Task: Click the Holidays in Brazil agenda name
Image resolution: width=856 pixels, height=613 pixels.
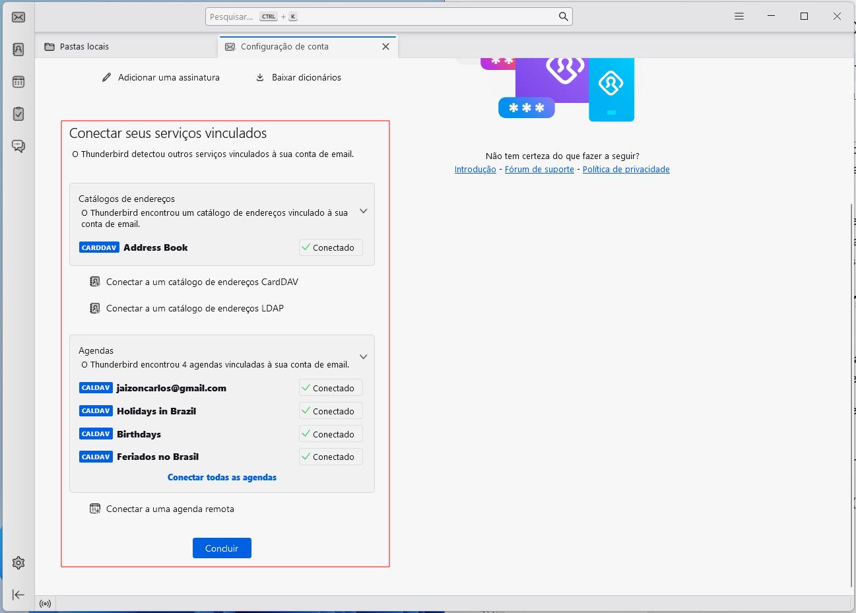Action: coord(156,410)
